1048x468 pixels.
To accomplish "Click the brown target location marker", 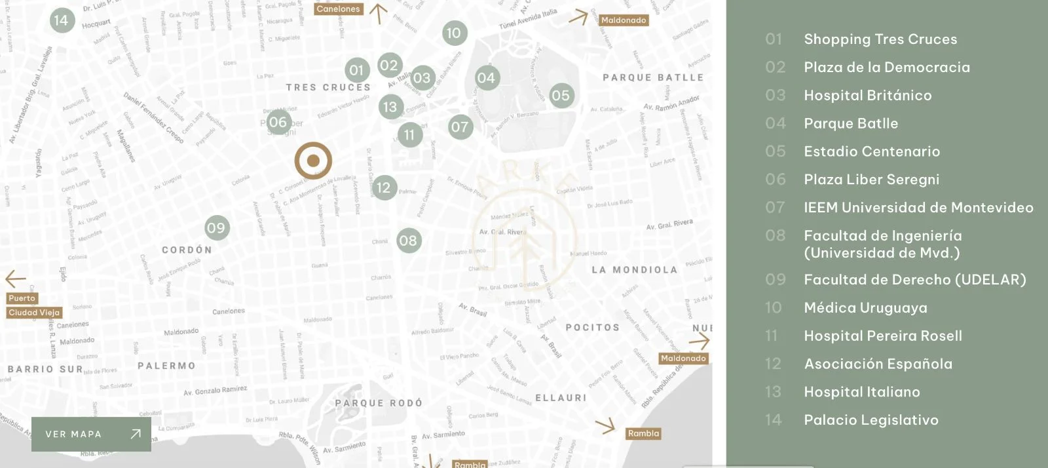I will pyautogui.click(x=313, y=160).
